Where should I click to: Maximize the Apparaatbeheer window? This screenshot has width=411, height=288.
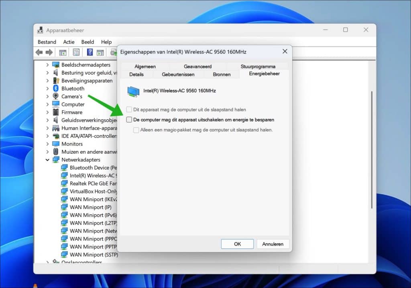pos(346,30)
